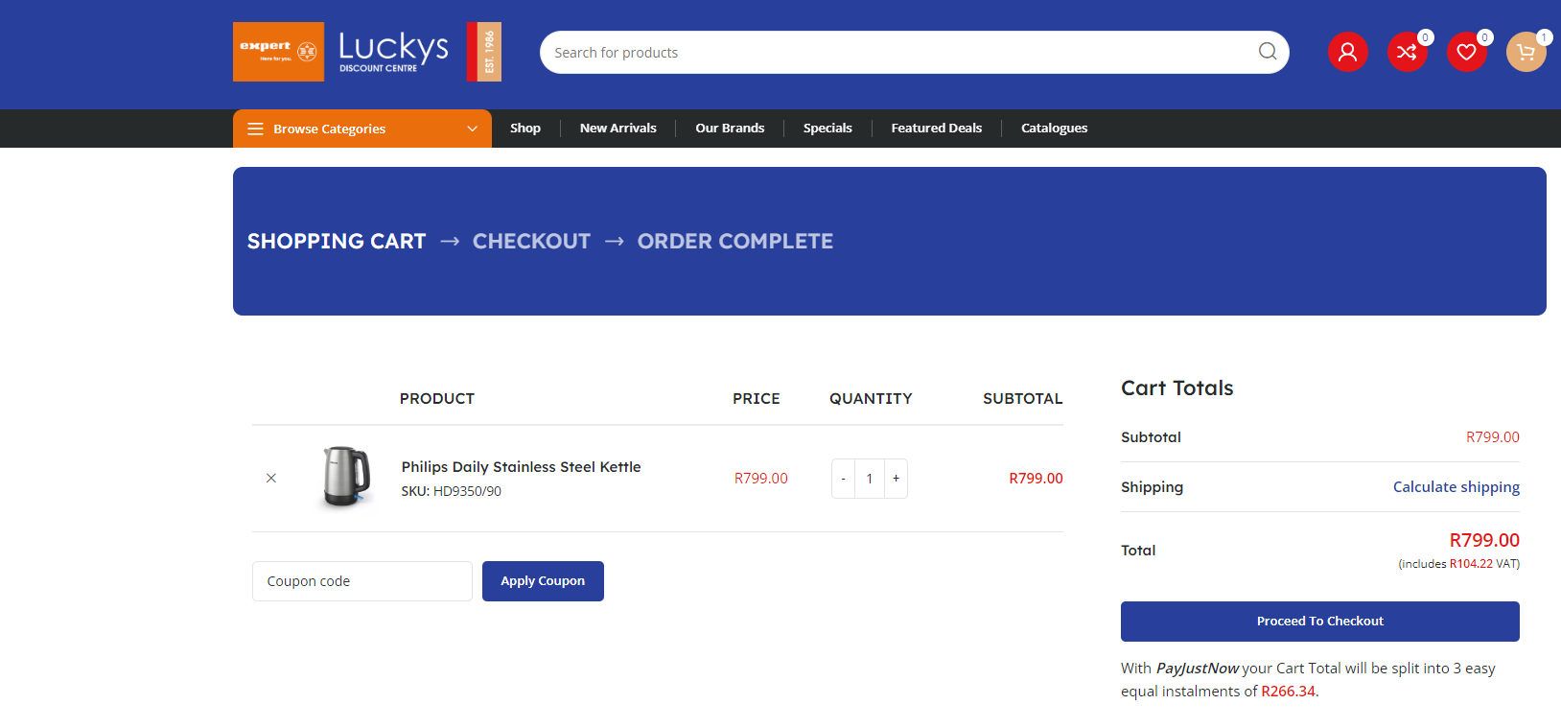Click the SUBTOTAL column header
The width and height of the screenshot is (1561, 728).
[x=1023, y=399]
